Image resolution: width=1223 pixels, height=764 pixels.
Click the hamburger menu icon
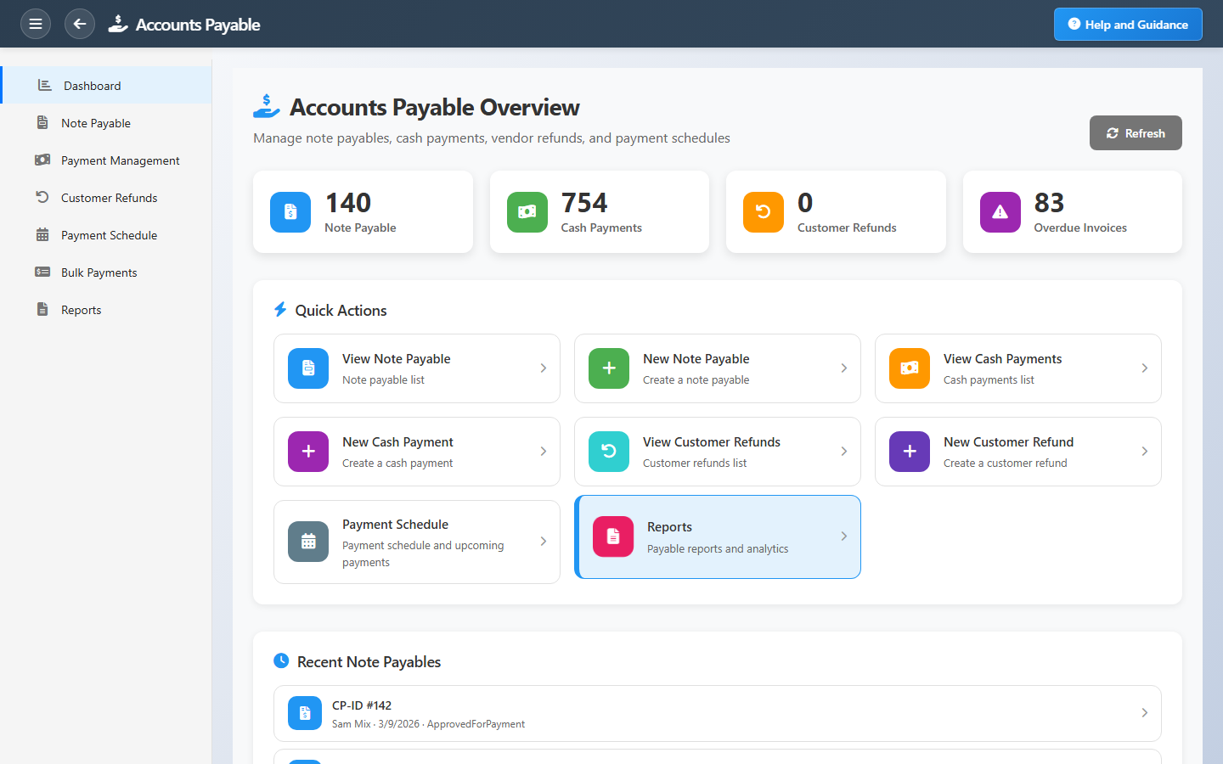point(36,24)
